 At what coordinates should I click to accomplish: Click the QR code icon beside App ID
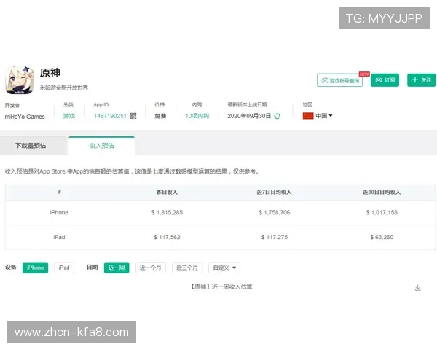tap(133, 116)
